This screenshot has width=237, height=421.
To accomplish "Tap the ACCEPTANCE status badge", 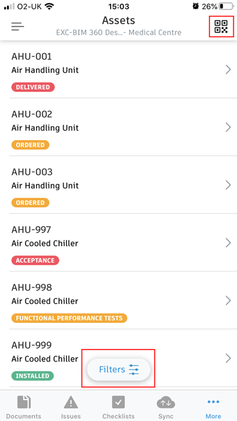I will coord(35,261).
